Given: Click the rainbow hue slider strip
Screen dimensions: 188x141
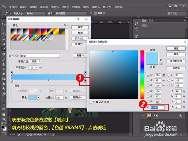Looking at the screenshot, I should pyautogui.click(x=142, y=74).
